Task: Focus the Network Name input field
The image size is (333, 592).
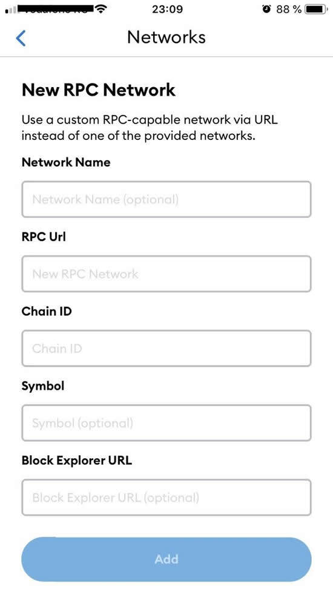Action: coord(166,199)
